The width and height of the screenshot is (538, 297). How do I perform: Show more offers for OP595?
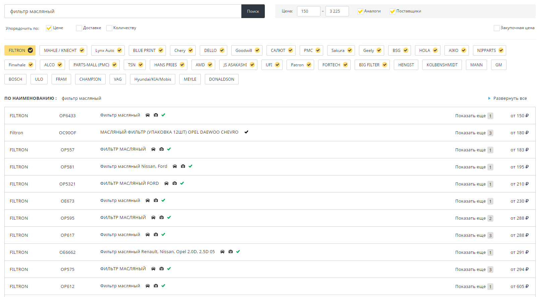474,218
